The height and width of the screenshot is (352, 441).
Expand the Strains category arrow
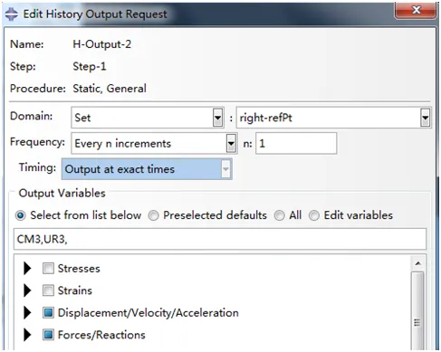(27, 290)
